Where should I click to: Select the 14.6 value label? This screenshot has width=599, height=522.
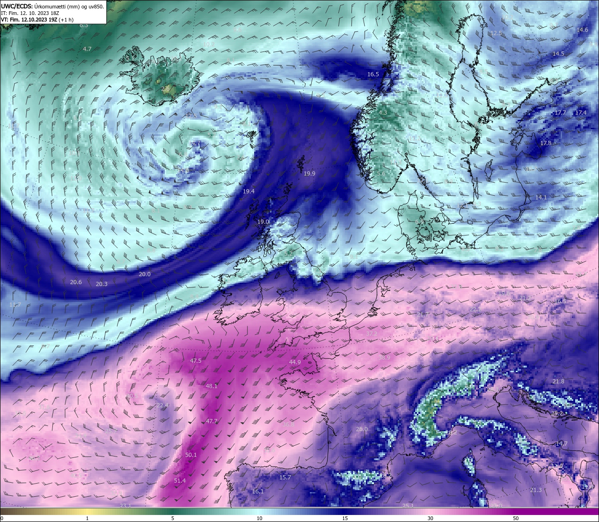(x=582, y=30)
